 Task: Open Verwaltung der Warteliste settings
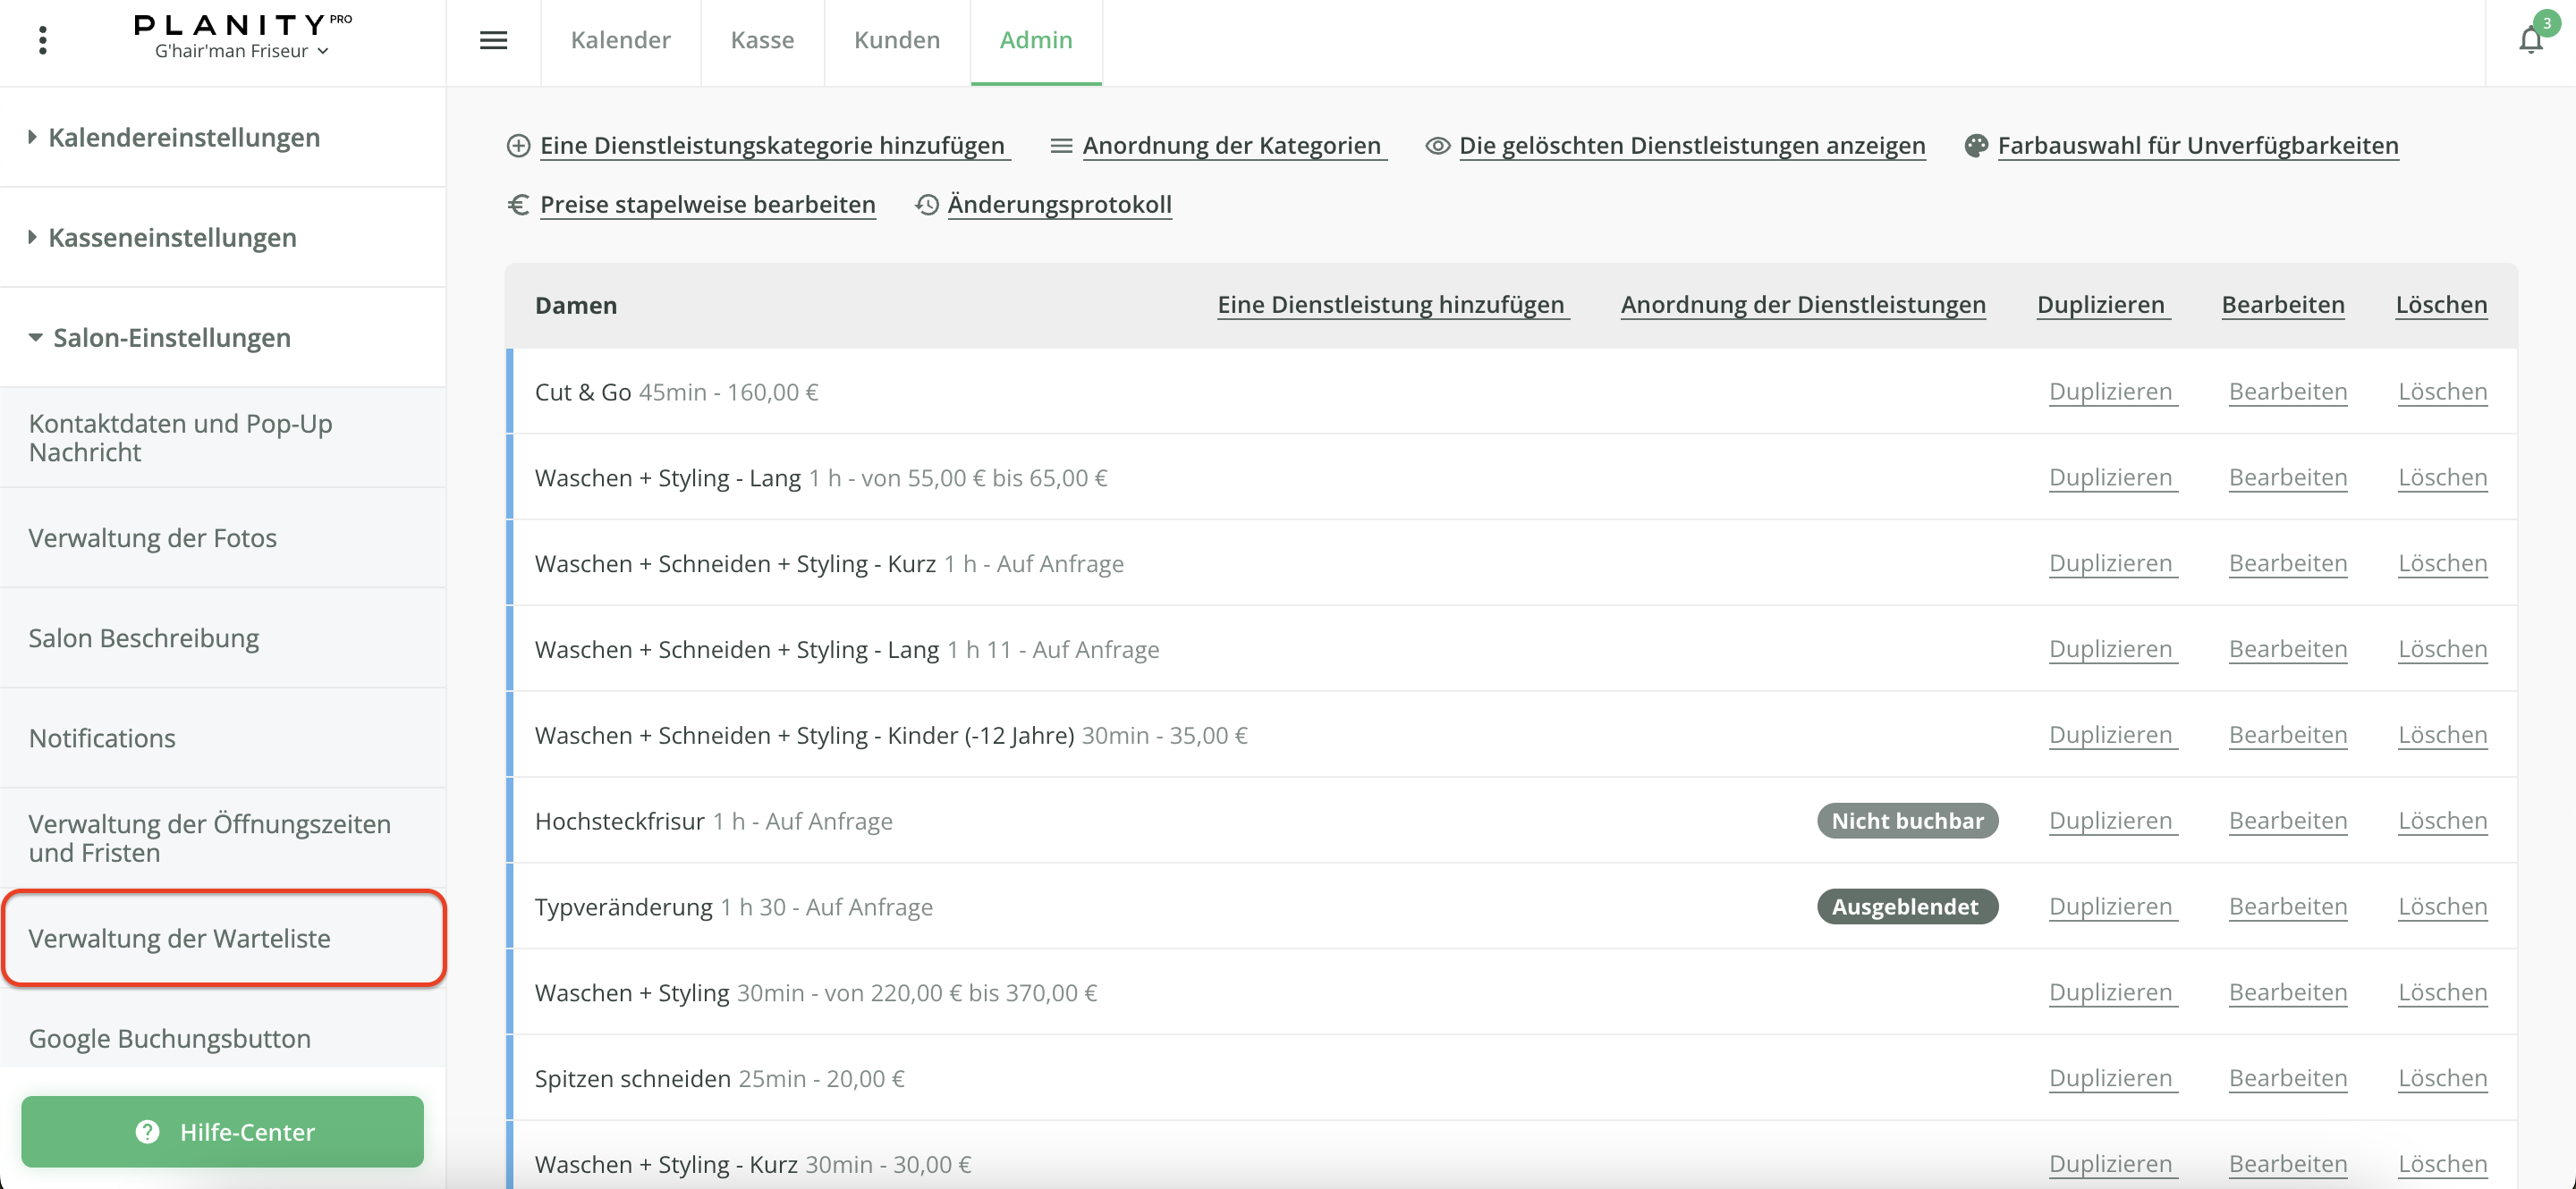pos(180,938)
